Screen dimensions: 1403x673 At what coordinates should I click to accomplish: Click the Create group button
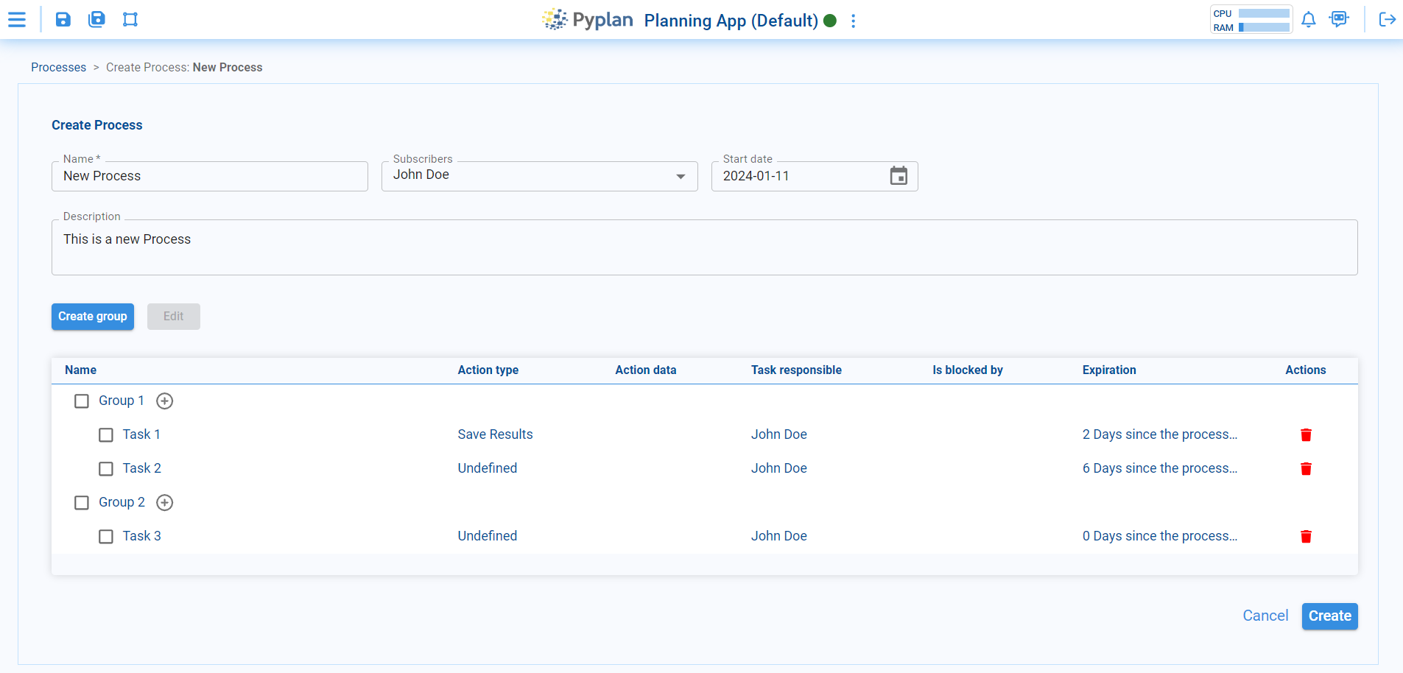coord(93,317)
